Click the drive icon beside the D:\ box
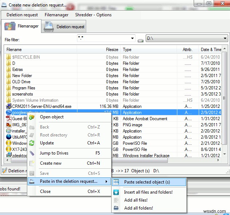 coord(141,41)
